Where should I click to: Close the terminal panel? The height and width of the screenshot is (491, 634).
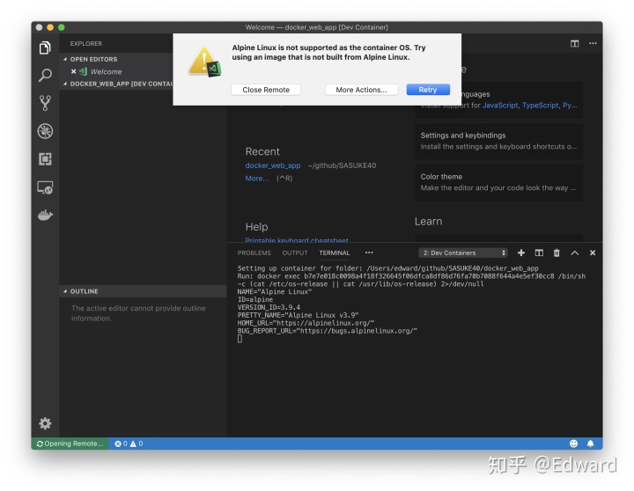[x=593, y=253]
